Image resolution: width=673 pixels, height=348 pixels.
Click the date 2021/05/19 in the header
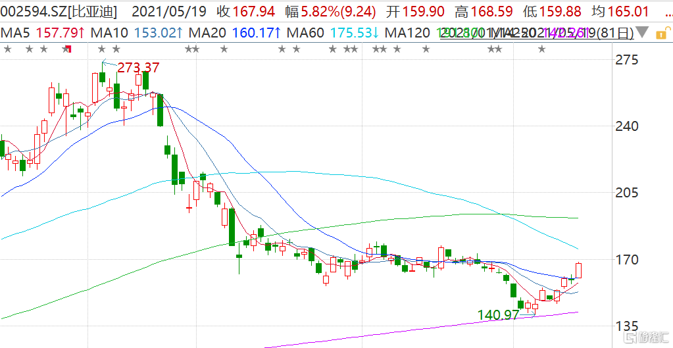pos(170,12)
